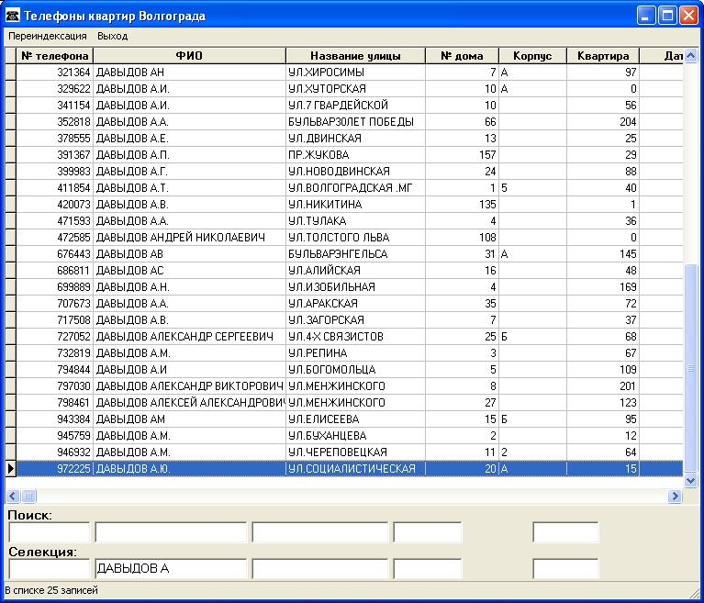This screenshot has height=603, width=704.
Task: Click the horizontal scrollbar left arrow
Action: click(13, 496)
